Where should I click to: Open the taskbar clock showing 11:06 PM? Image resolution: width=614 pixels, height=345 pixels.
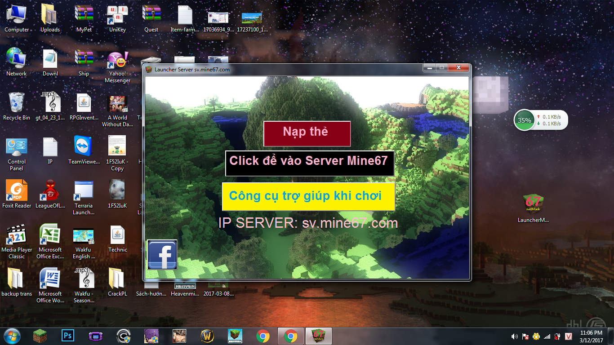(x=591, y=336)
